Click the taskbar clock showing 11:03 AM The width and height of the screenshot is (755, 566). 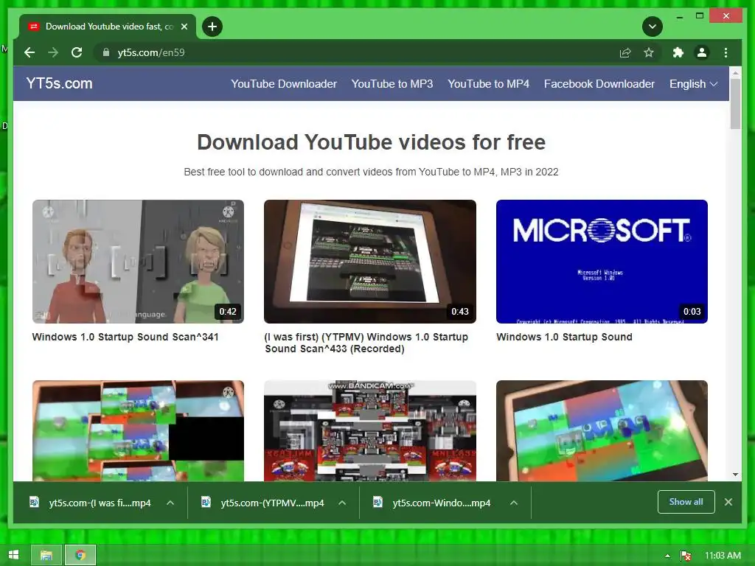723,556
